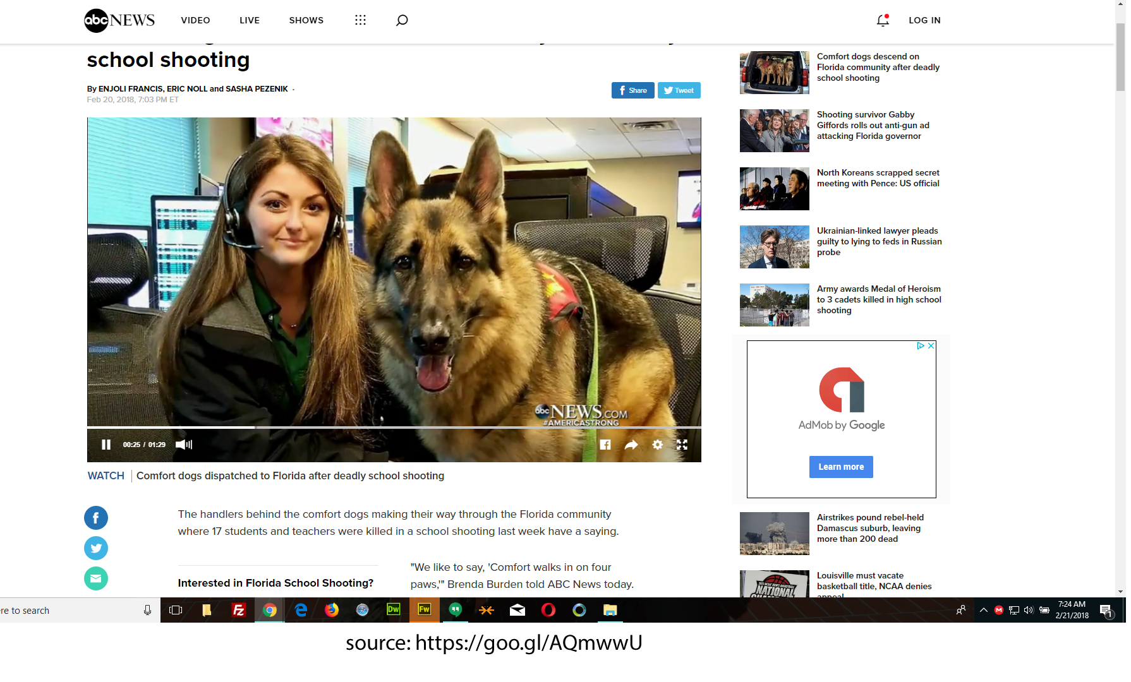Open Microsoft Edge from taskbar

tap(301, 610)
